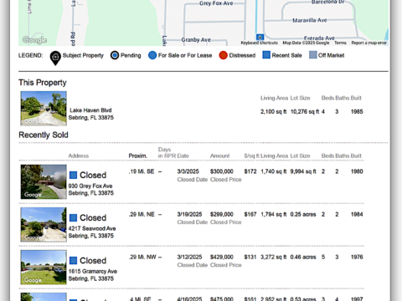402x301 pixels.
Task: Open the 1615 Gramarcy Ave photo thumbnail
Action: pyautogui.click(x=44, y=268)
